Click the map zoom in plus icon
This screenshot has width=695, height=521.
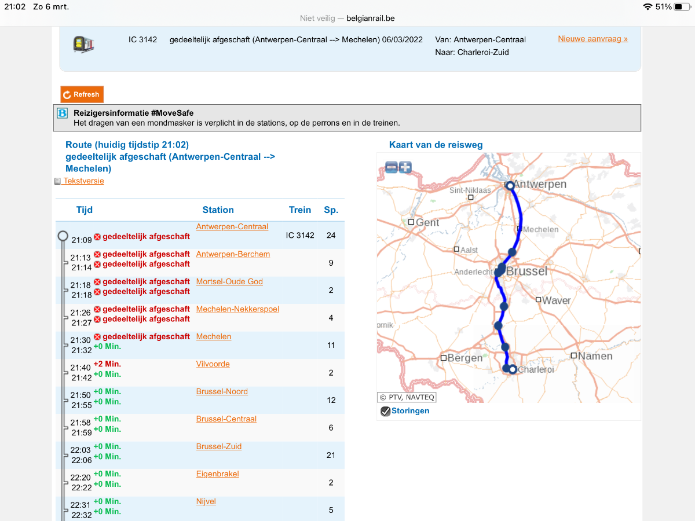click(x=405, y=168)
